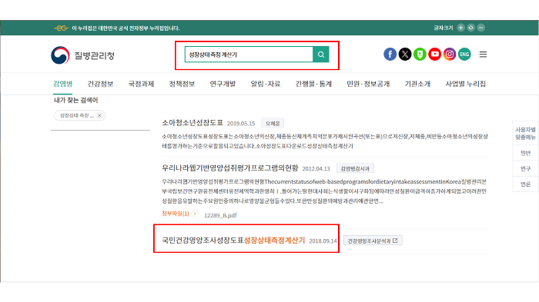The width and height of the screenshot is (539, 302).
Task: Click the 내가 찾는 검색어 heading
Action: [76, 100]
